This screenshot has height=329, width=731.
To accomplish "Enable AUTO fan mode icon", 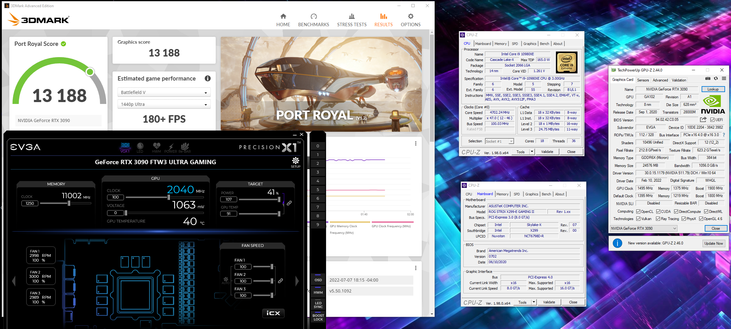I will coord(226,280).
